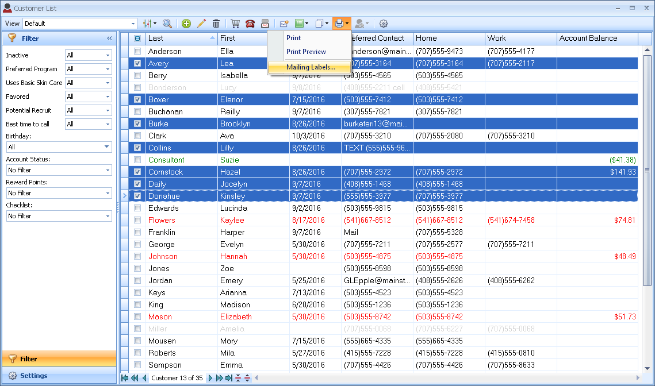Edit customer with the pencil icon
This screenshot has width=655, height=386.
tap(201, 24)
